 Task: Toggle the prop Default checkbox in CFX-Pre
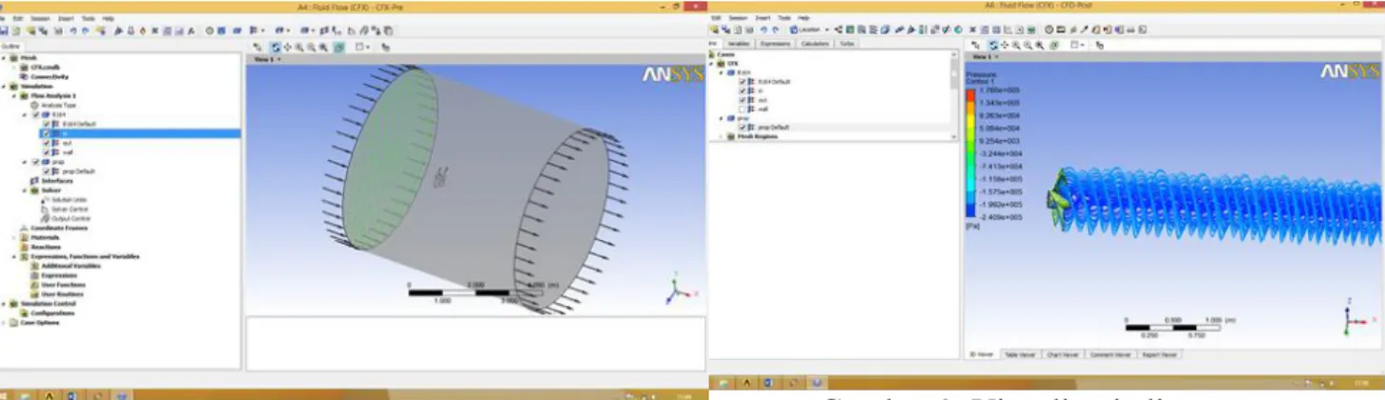click(46, 171)
